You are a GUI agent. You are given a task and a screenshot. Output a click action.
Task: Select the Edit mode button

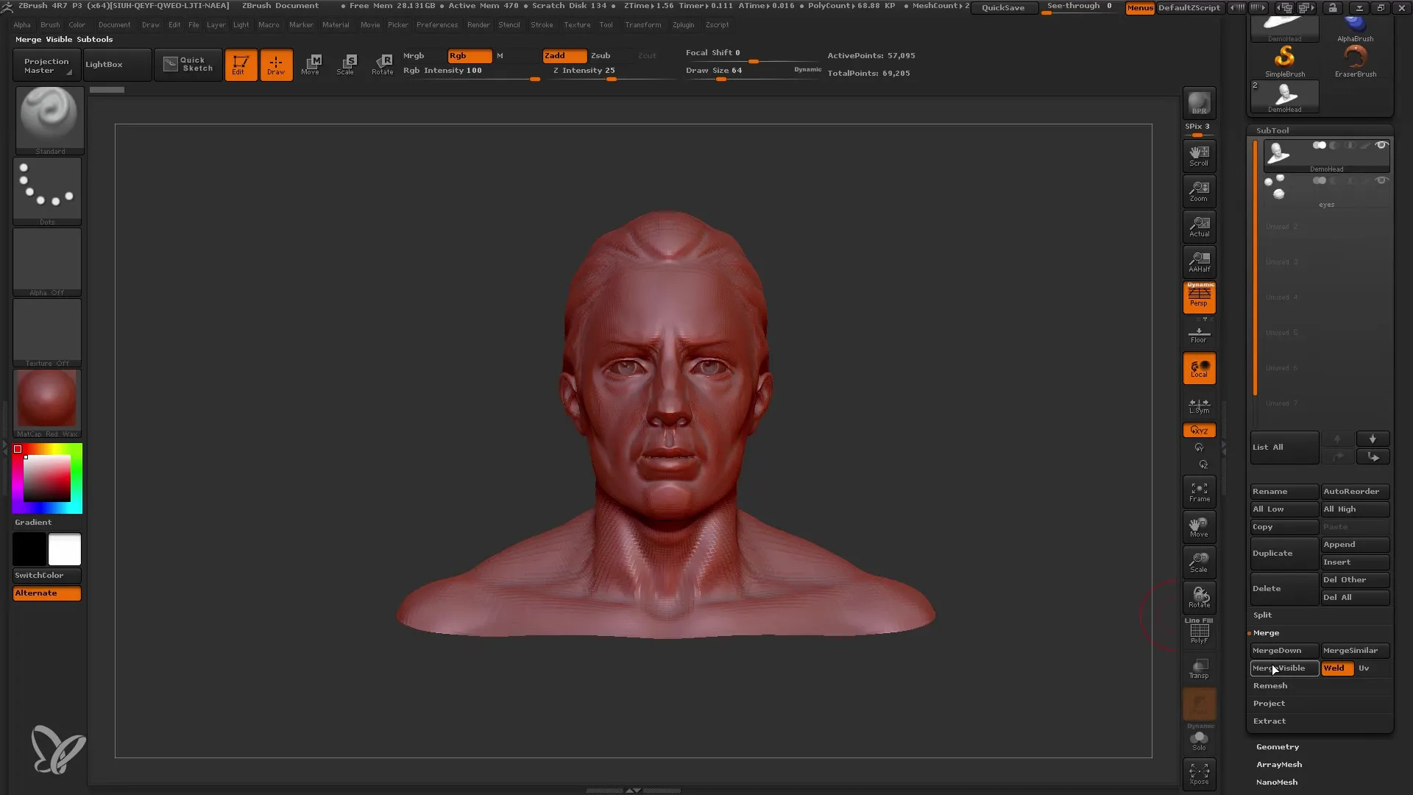tap(241, 65)
